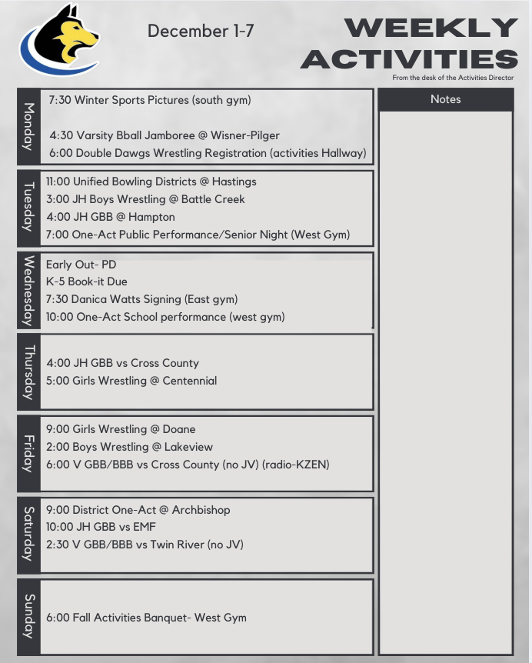Click the Fall Activities Banquet entry
Image resolution: width=532 pixels, height=663 pixels.
[x=146, y=618]
